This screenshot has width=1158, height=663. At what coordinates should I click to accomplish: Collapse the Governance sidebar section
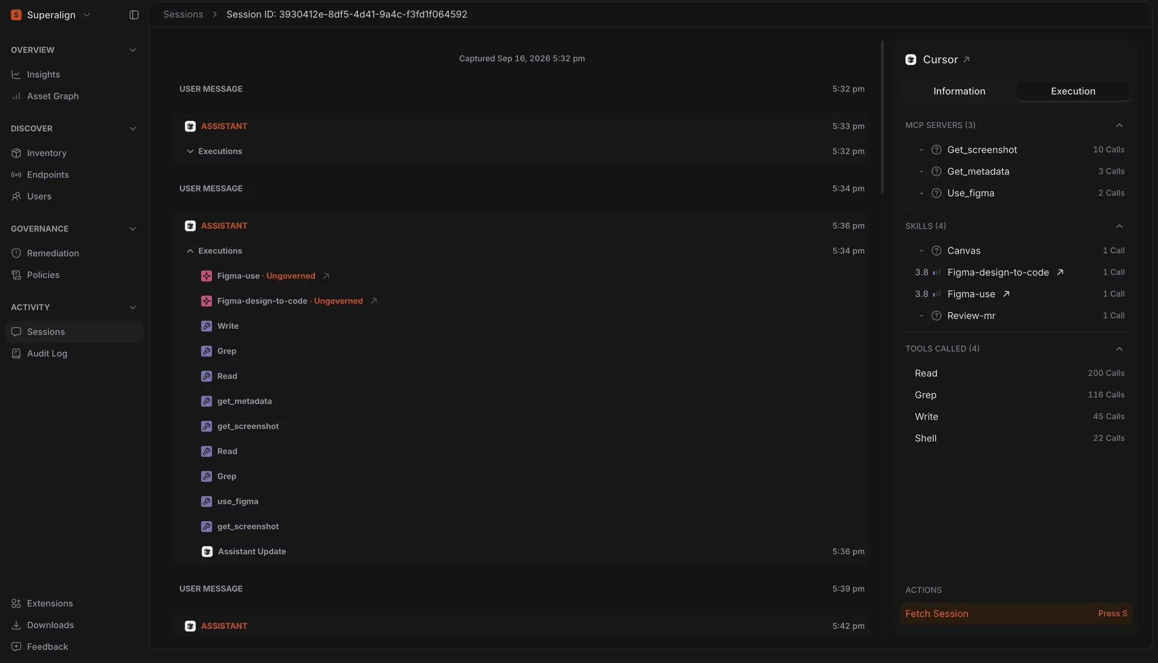click(x=133, y=229)
